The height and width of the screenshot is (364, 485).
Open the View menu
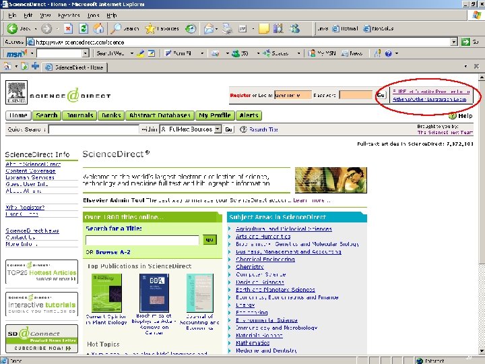click(x=45, y=15)
